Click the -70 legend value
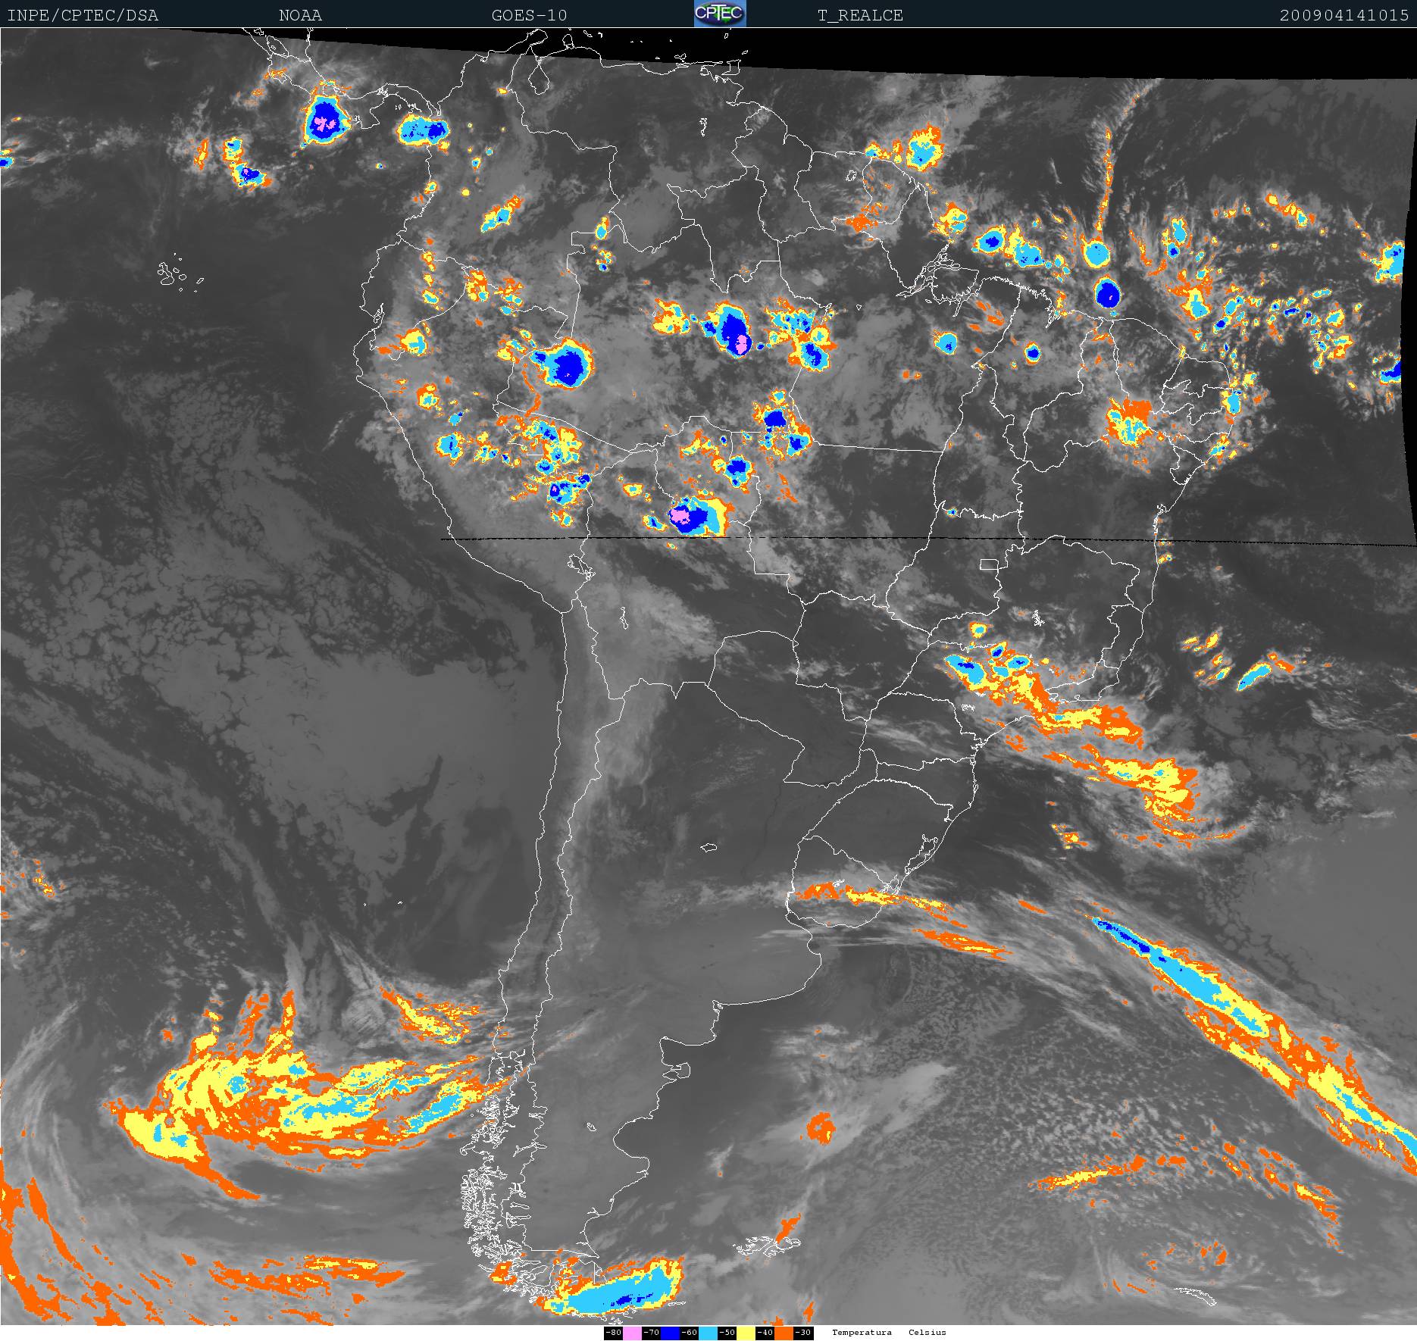 pyautogui.click(x=651, y=1333)
